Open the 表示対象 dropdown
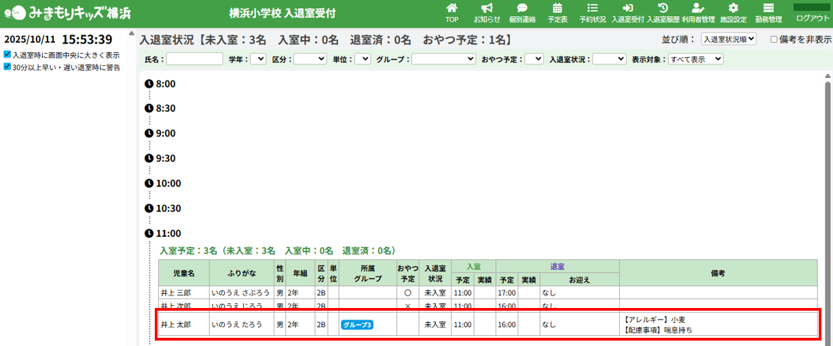 coord(695,59)
